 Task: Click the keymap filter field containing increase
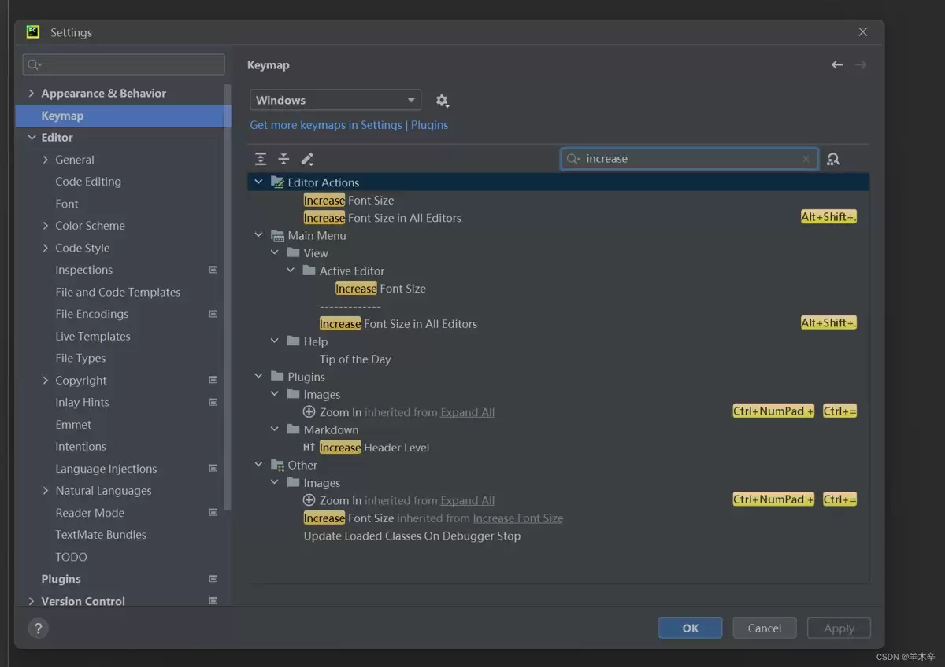689,159
